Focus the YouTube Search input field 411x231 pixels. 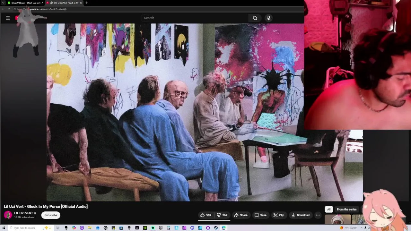click(x=195, y=18)
